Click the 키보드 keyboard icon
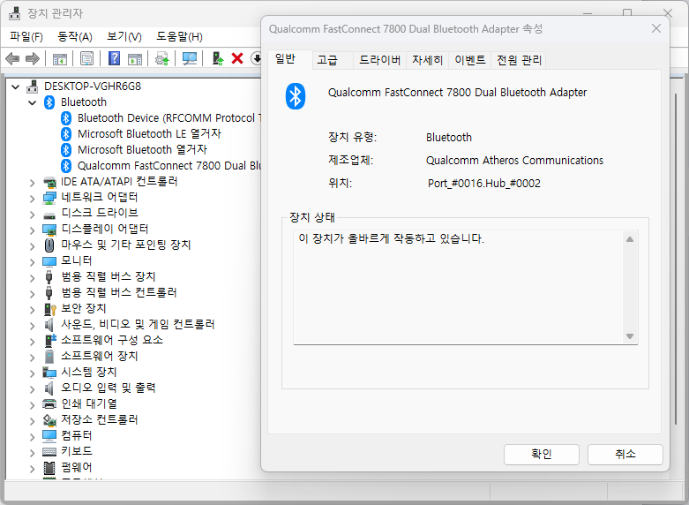The height and width of the screenshot is (505, 689). [x=49, y=451]
